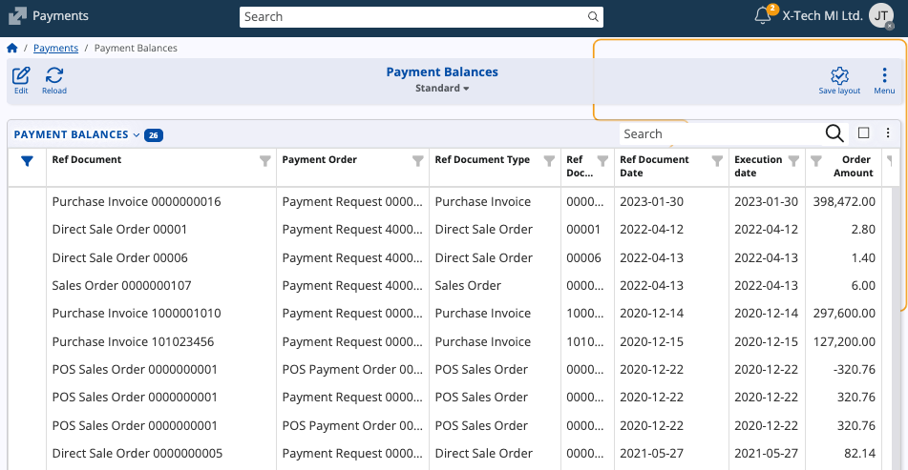Open filter on the Execution date column

pos(792,161)
